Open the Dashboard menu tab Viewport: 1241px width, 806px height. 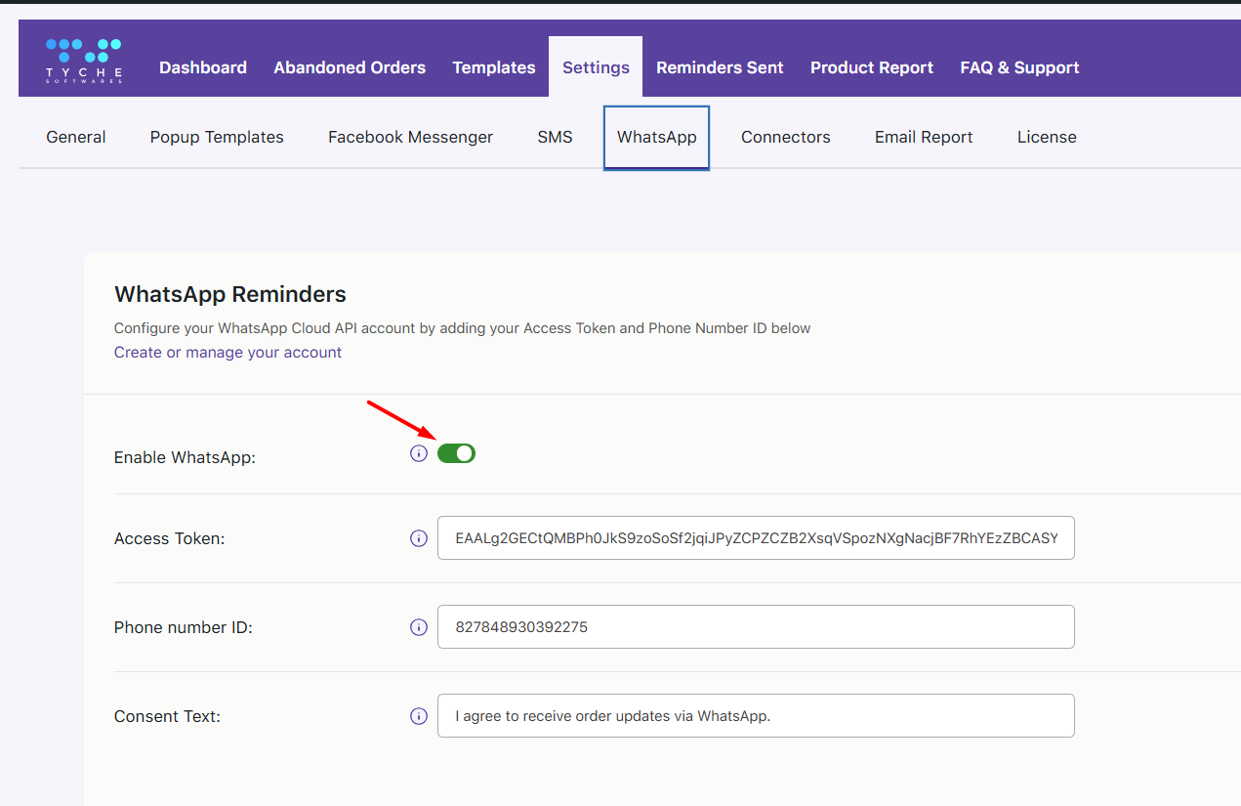pos(203,67)
